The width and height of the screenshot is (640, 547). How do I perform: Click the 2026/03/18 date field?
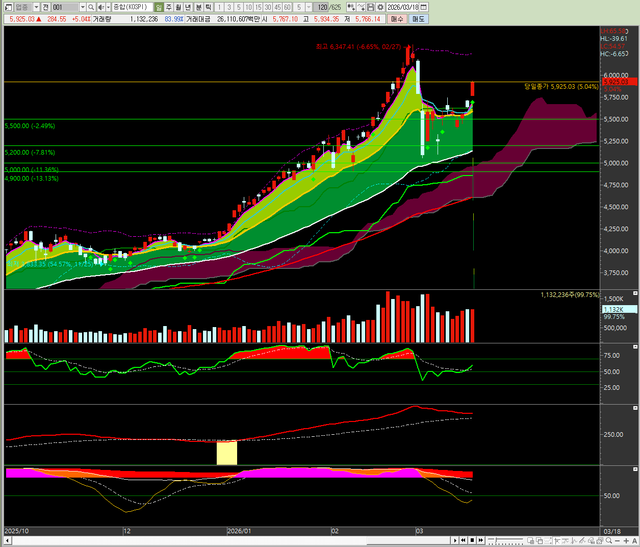tap(403, 7)
